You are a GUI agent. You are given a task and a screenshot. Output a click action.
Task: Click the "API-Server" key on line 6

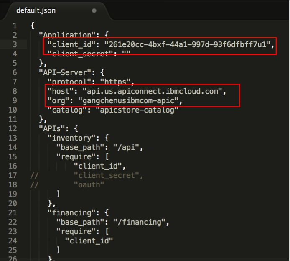[x=66, y=72]
